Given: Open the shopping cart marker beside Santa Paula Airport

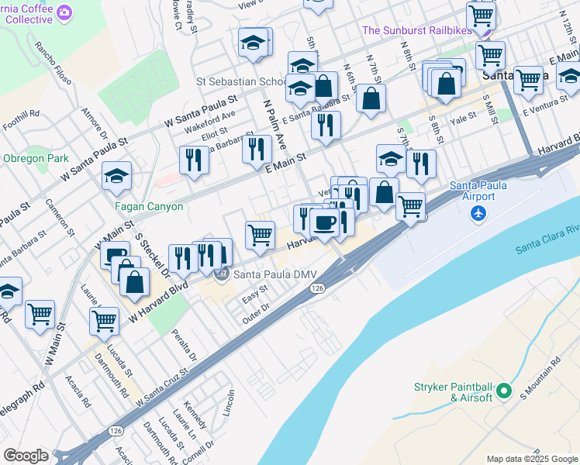Looking at the screenshot, I should [411, 207].
